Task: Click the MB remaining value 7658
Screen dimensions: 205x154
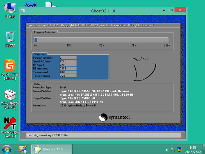Action: [68, 69]
